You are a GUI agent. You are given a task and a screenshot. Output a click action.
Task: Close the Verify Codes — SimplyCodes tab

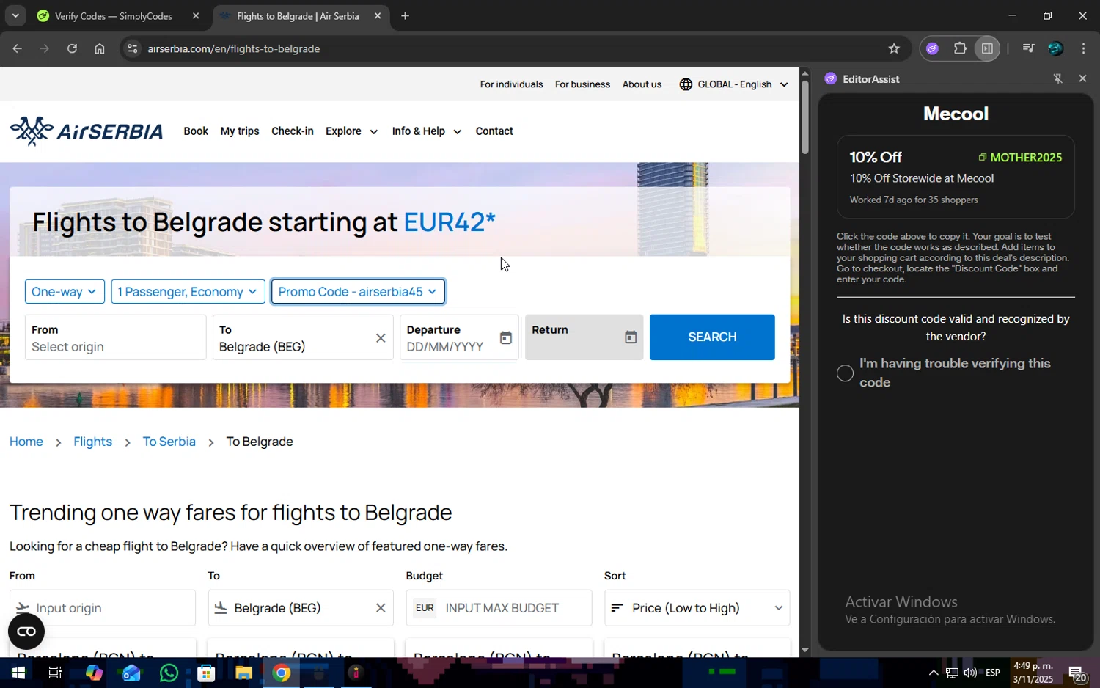[x=196, y=15]
